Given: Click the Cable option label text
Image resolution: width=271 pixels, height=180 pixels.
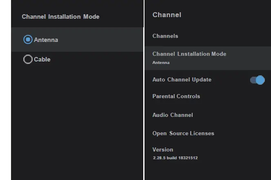Looking at the screenshot, I should point(42,59).
